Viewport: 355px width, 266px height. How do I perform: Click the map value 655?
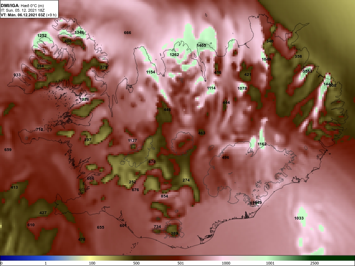point(100,227)
